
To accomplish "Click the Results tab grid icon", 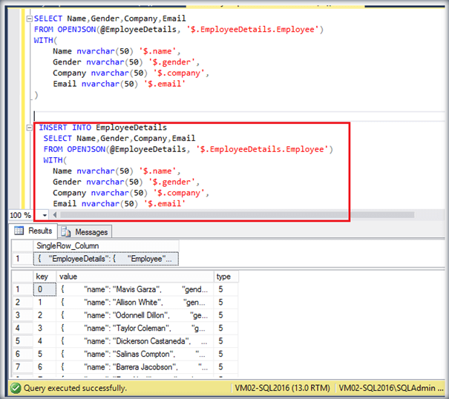I will [19, 231].
